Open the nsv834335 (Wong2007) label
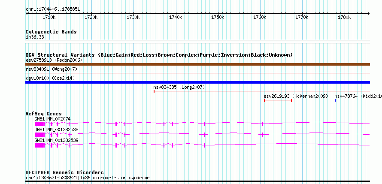 (179, 87)
